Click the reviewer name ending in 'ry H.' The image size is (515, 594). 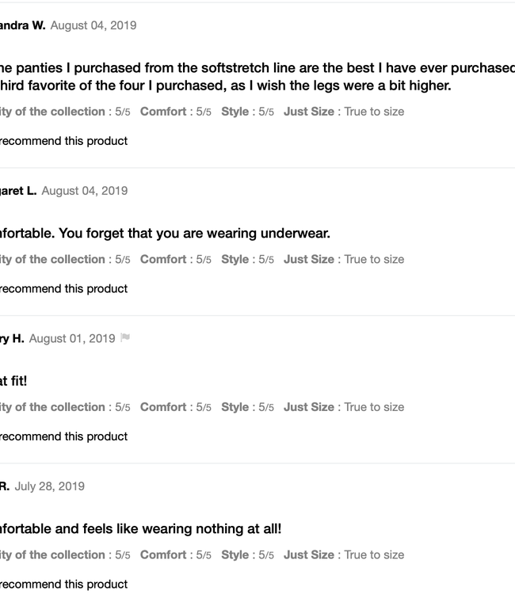[12, 339]
